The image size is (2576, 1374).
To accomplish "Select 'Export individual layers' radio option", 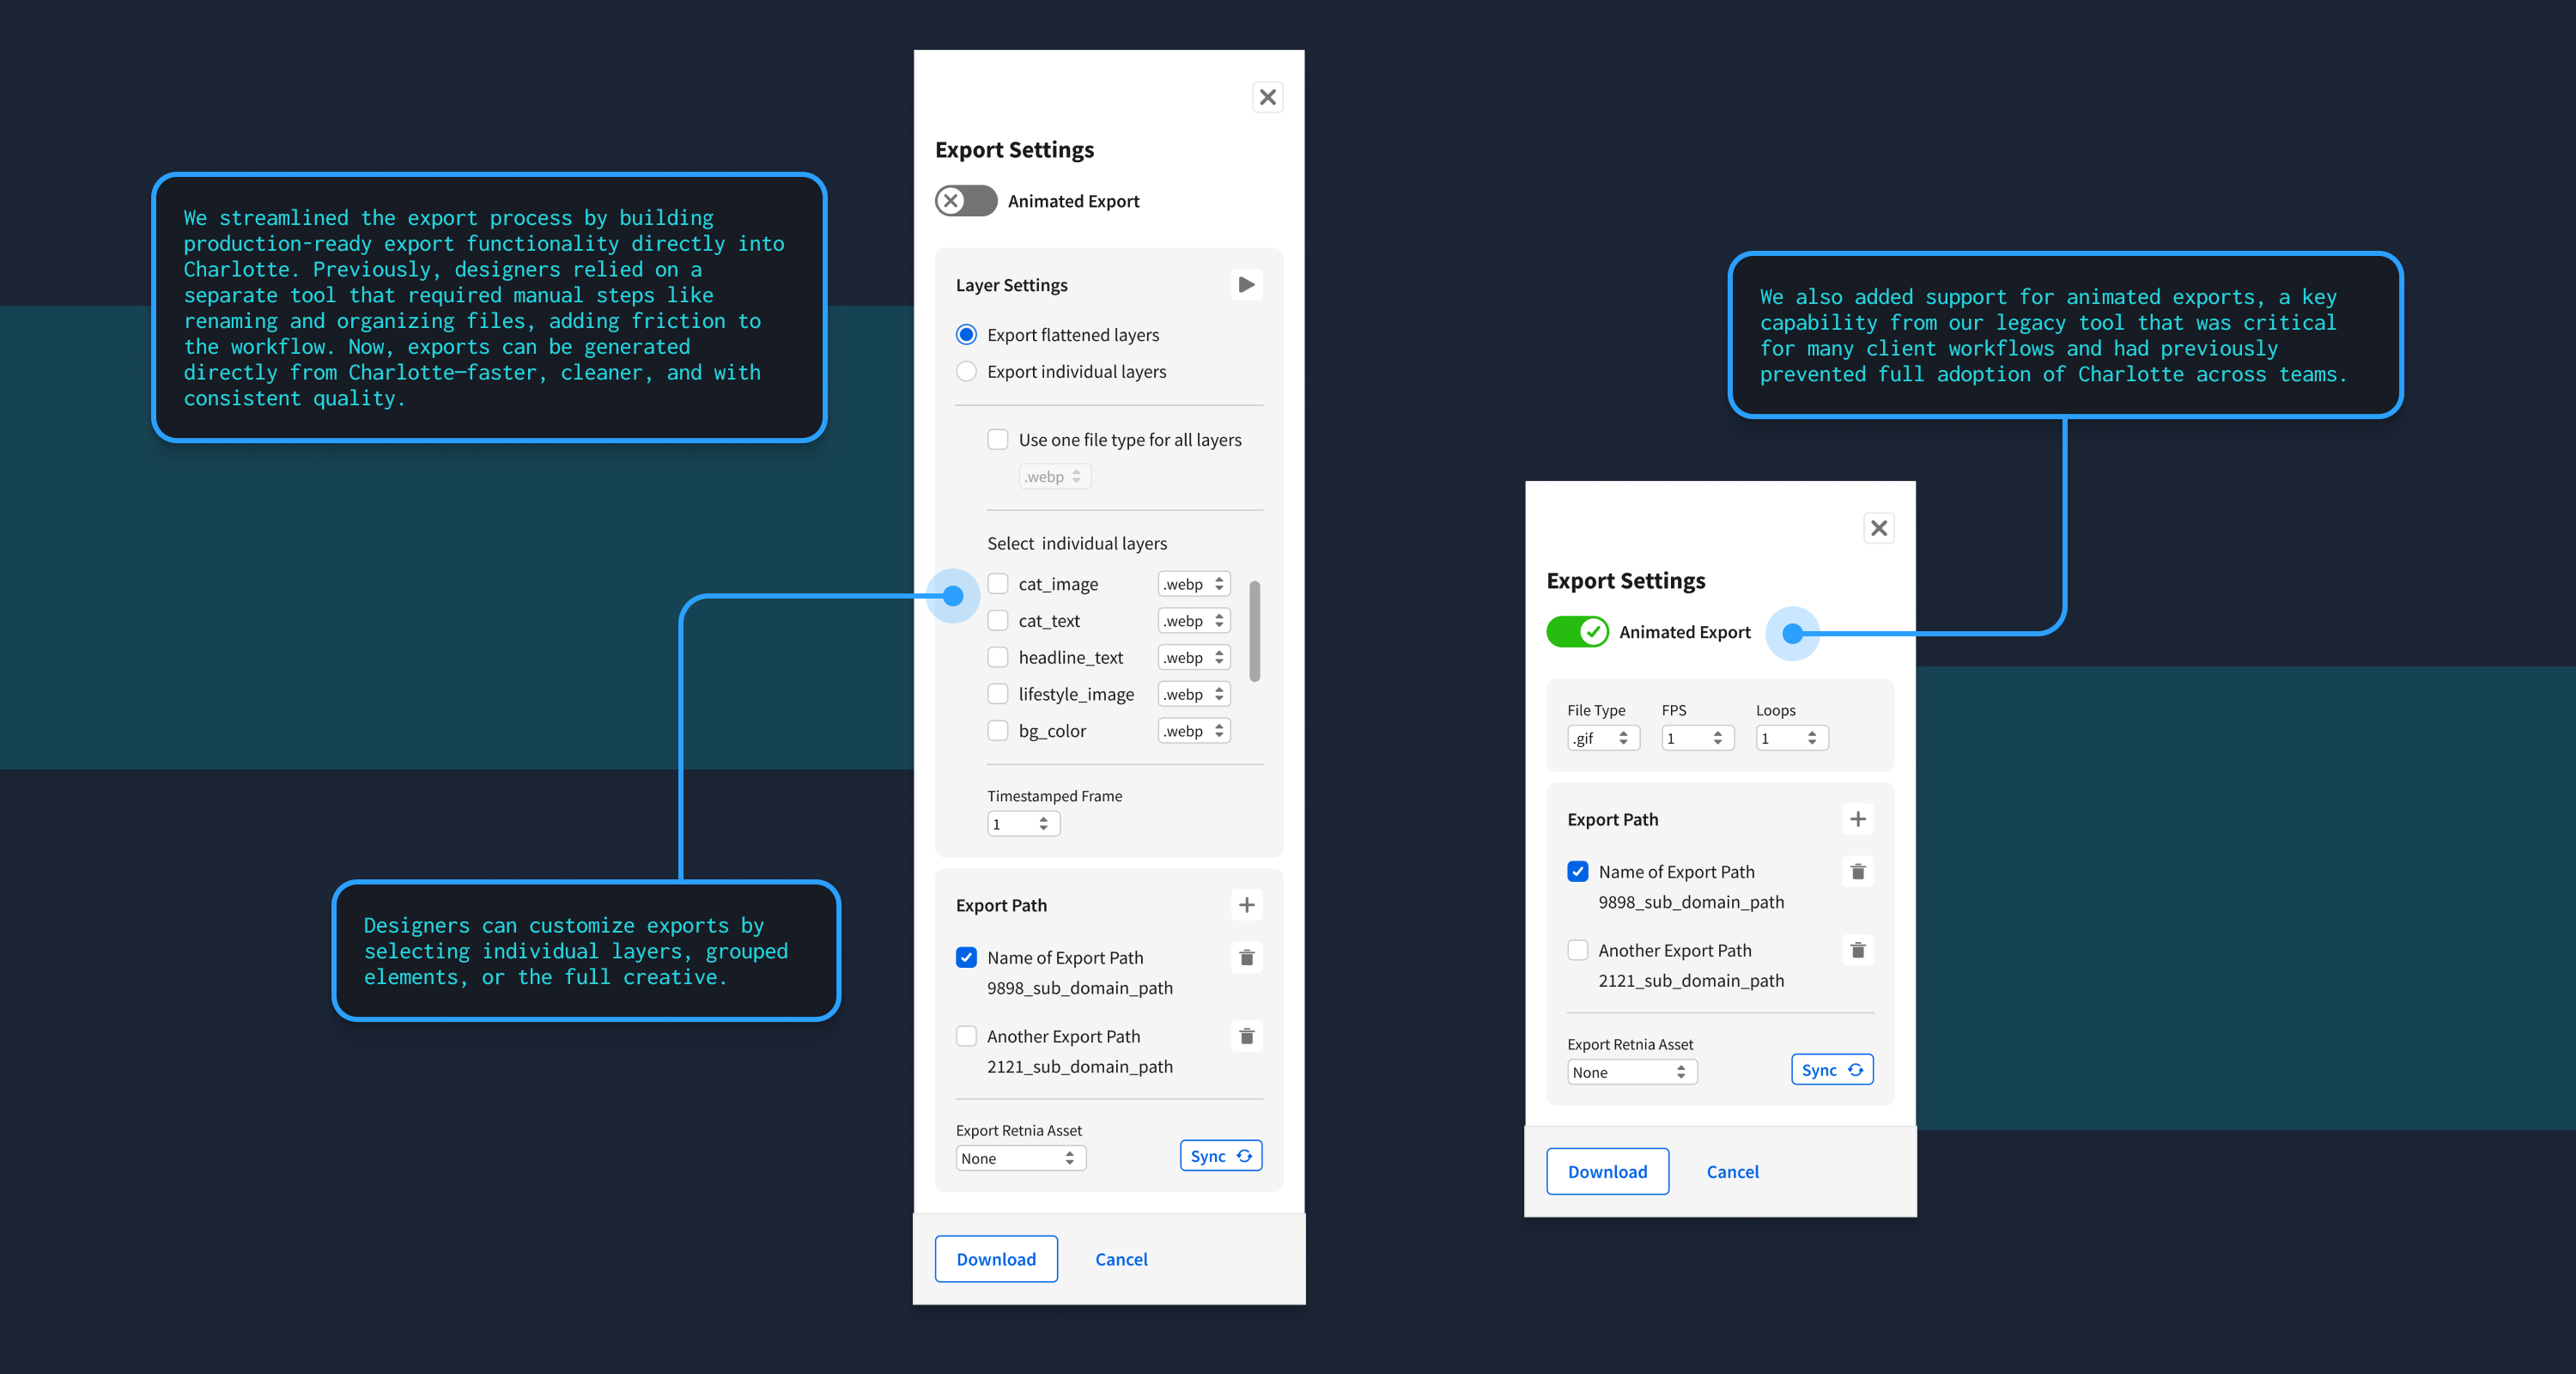I will tap(966, 371).
